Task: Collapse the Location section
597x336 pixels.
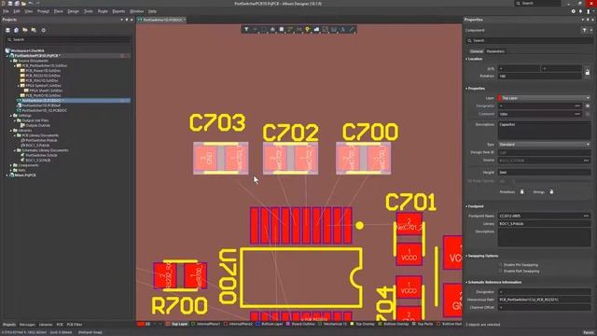Action: coord(466,59)
